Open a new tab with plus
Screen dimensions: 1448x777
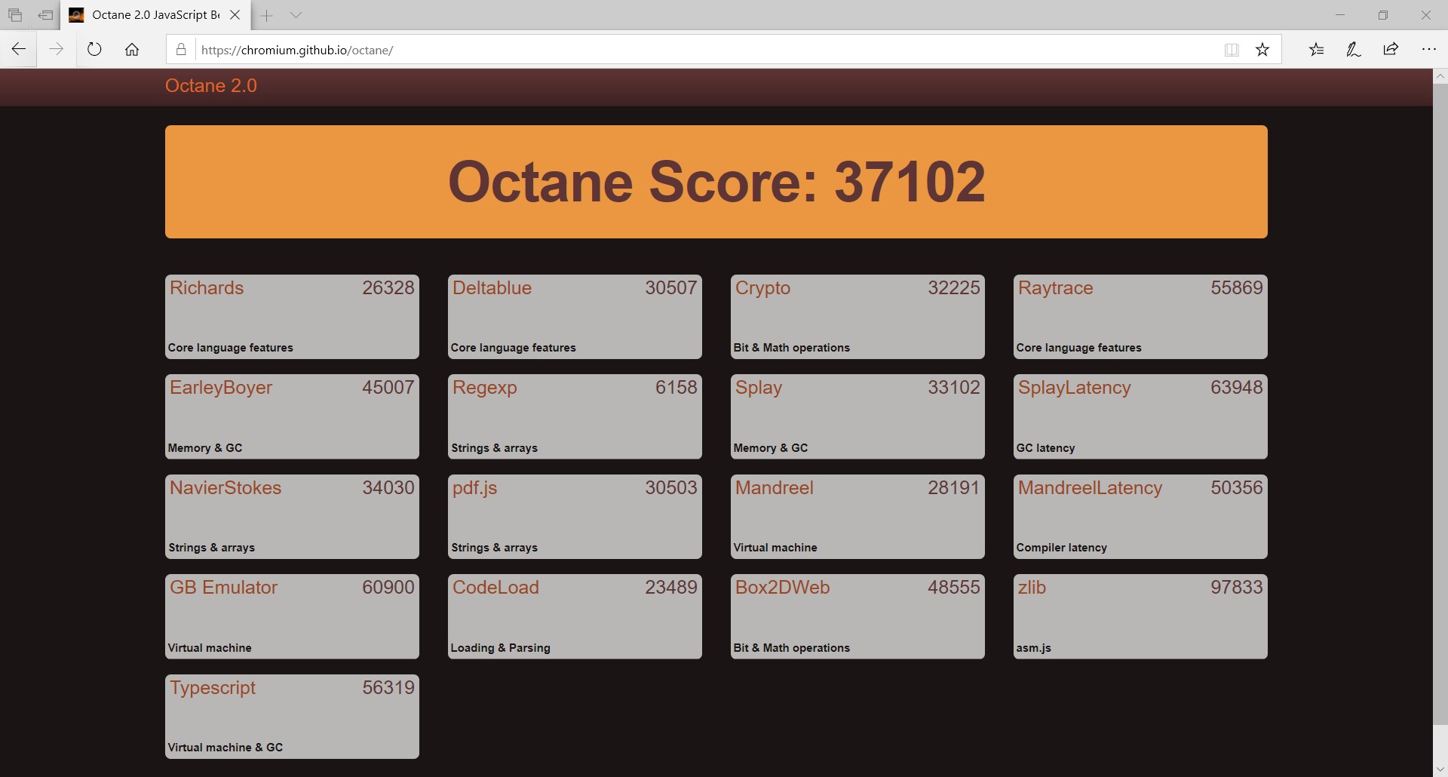[x=267, y=15]
